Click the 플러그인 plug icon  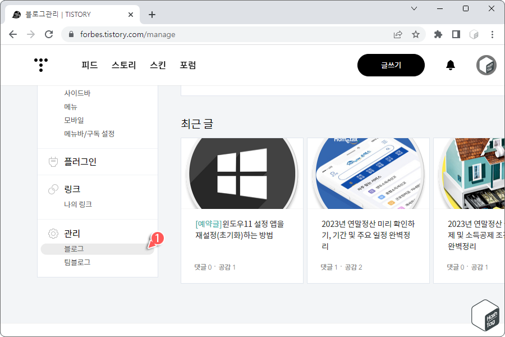53,162
